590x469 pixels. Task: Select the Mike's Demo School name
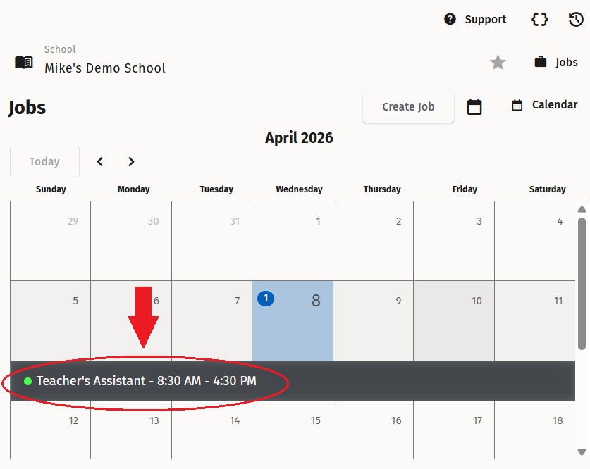pos(105,68)
